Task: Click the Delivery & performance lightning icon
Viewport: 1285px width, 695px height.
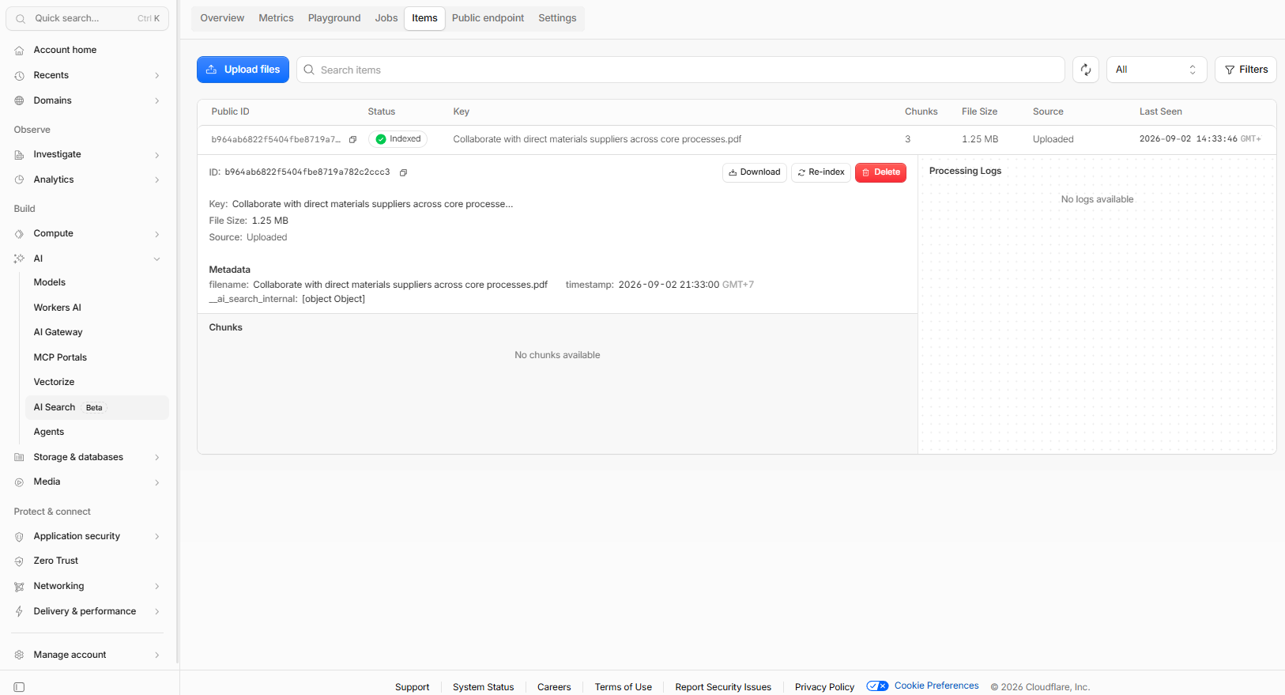Action: pos(19,612)
